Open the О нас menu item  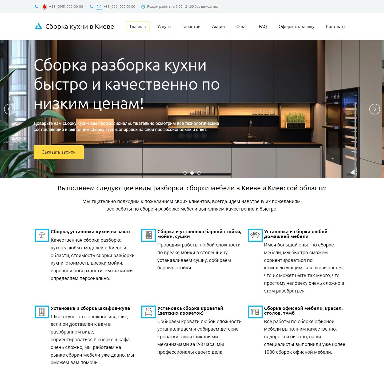pos(242,27)
